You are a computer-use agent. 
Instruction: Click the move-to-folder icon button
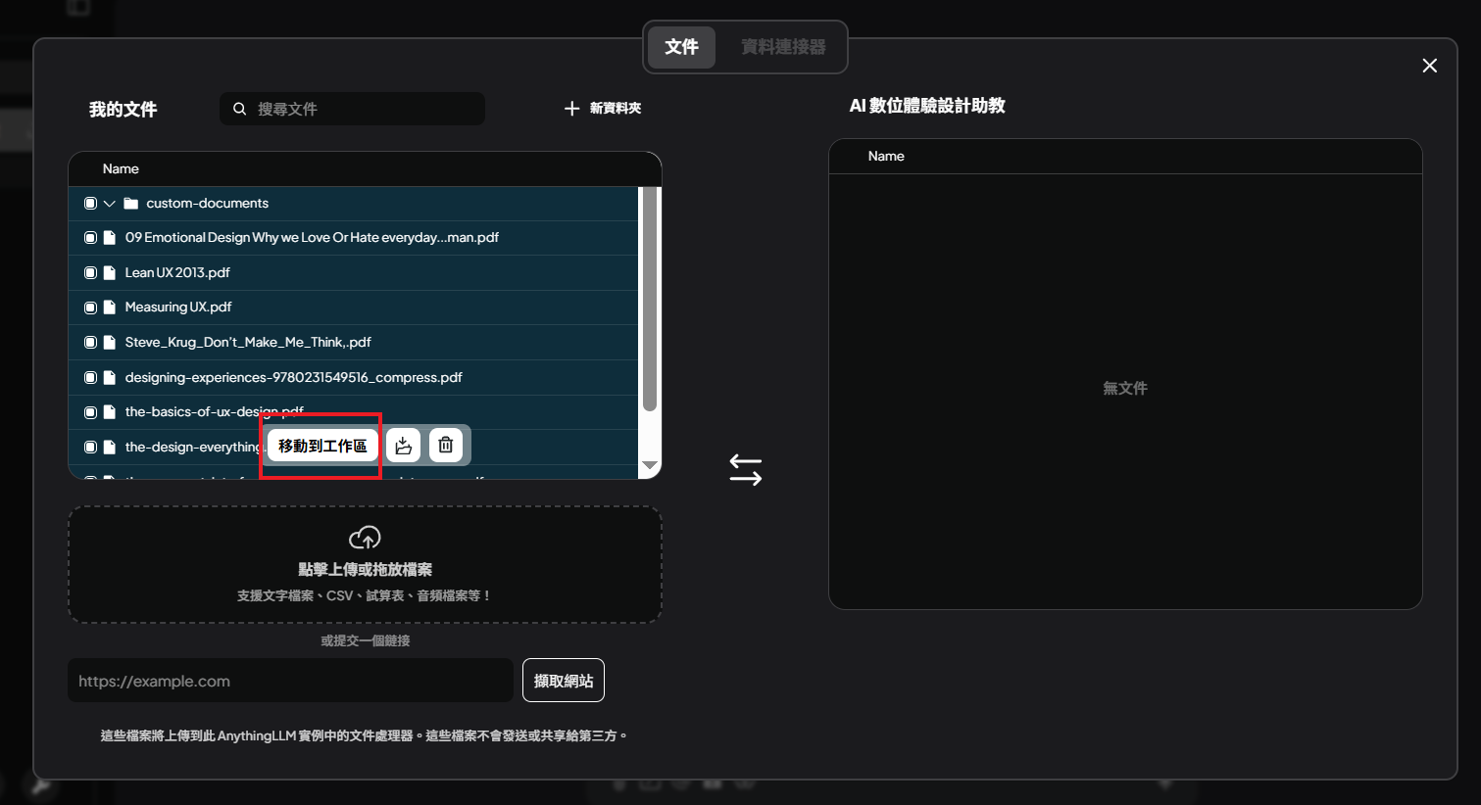[403, 446]
